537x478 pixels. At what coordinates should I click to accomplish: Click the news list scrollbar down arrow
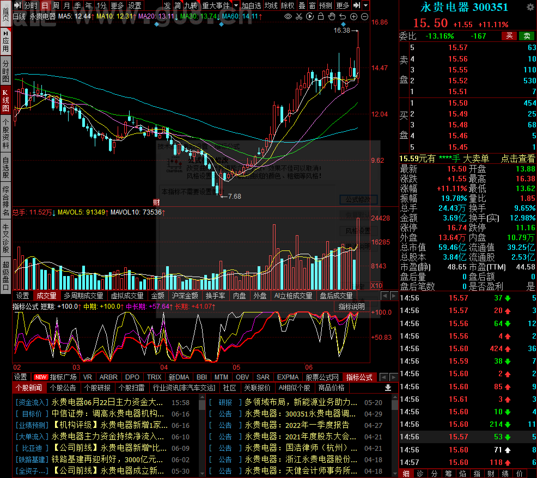(202, 474)
